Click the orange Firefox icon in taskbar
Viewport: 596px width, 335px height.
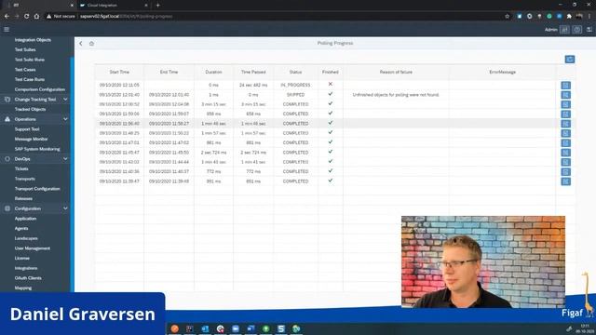pyautogui.click(x=174, y=328)
